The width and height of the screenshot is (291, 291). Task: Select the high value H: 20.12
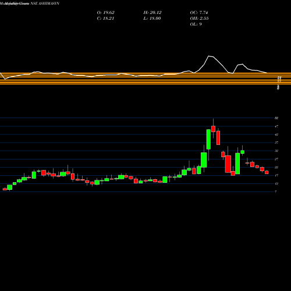(x=152, y=13)
